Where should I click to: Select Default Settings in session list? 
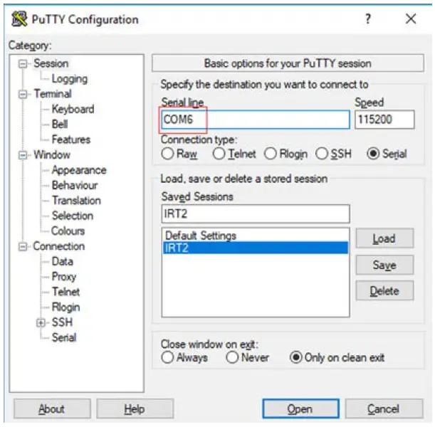pyautogui.click(x=201, y=236)
